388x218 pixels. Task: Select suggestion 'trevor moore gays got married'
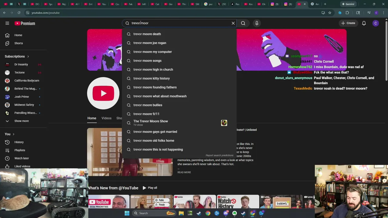pos(179,132)
